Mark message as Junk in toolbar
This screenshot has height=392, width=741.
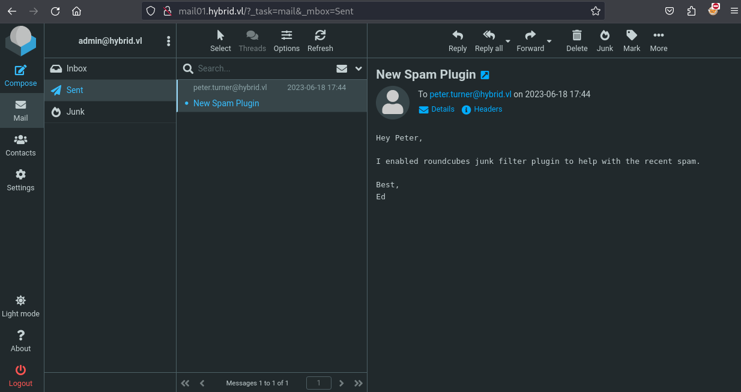[x=605, y=41]
